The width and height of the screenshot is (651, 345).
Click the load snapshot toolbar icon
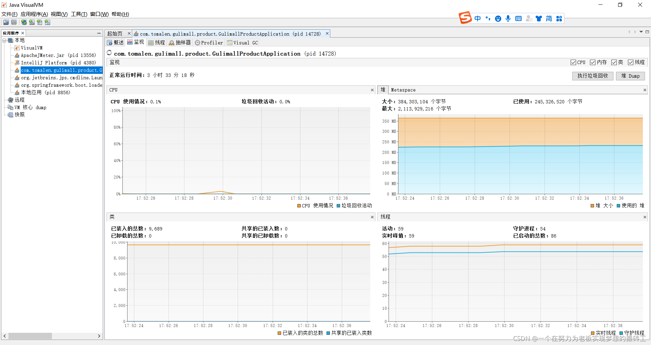pyautogui.click(x=6, y=22)
